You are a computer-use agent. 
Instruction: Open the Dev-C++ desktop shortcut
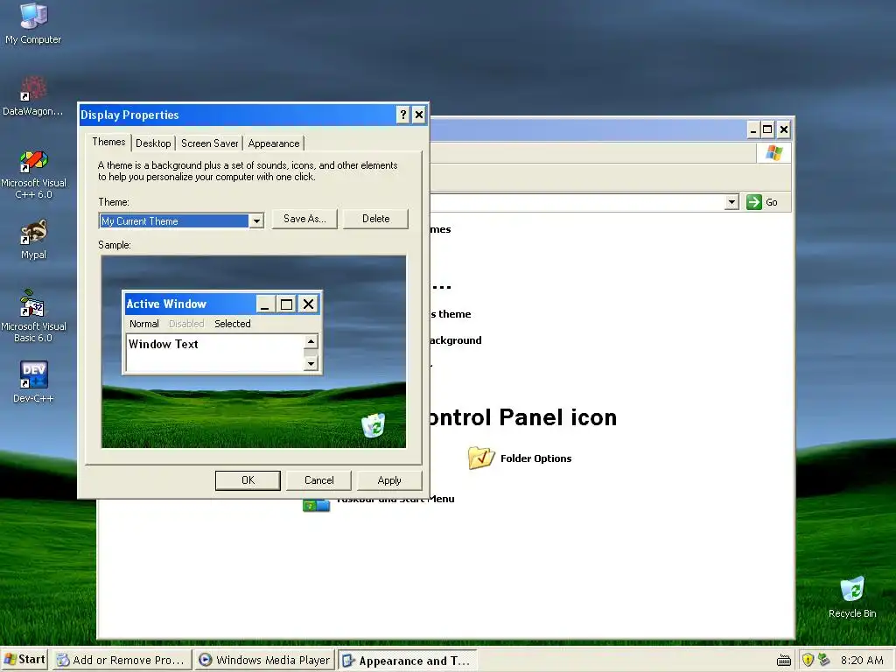33,381
